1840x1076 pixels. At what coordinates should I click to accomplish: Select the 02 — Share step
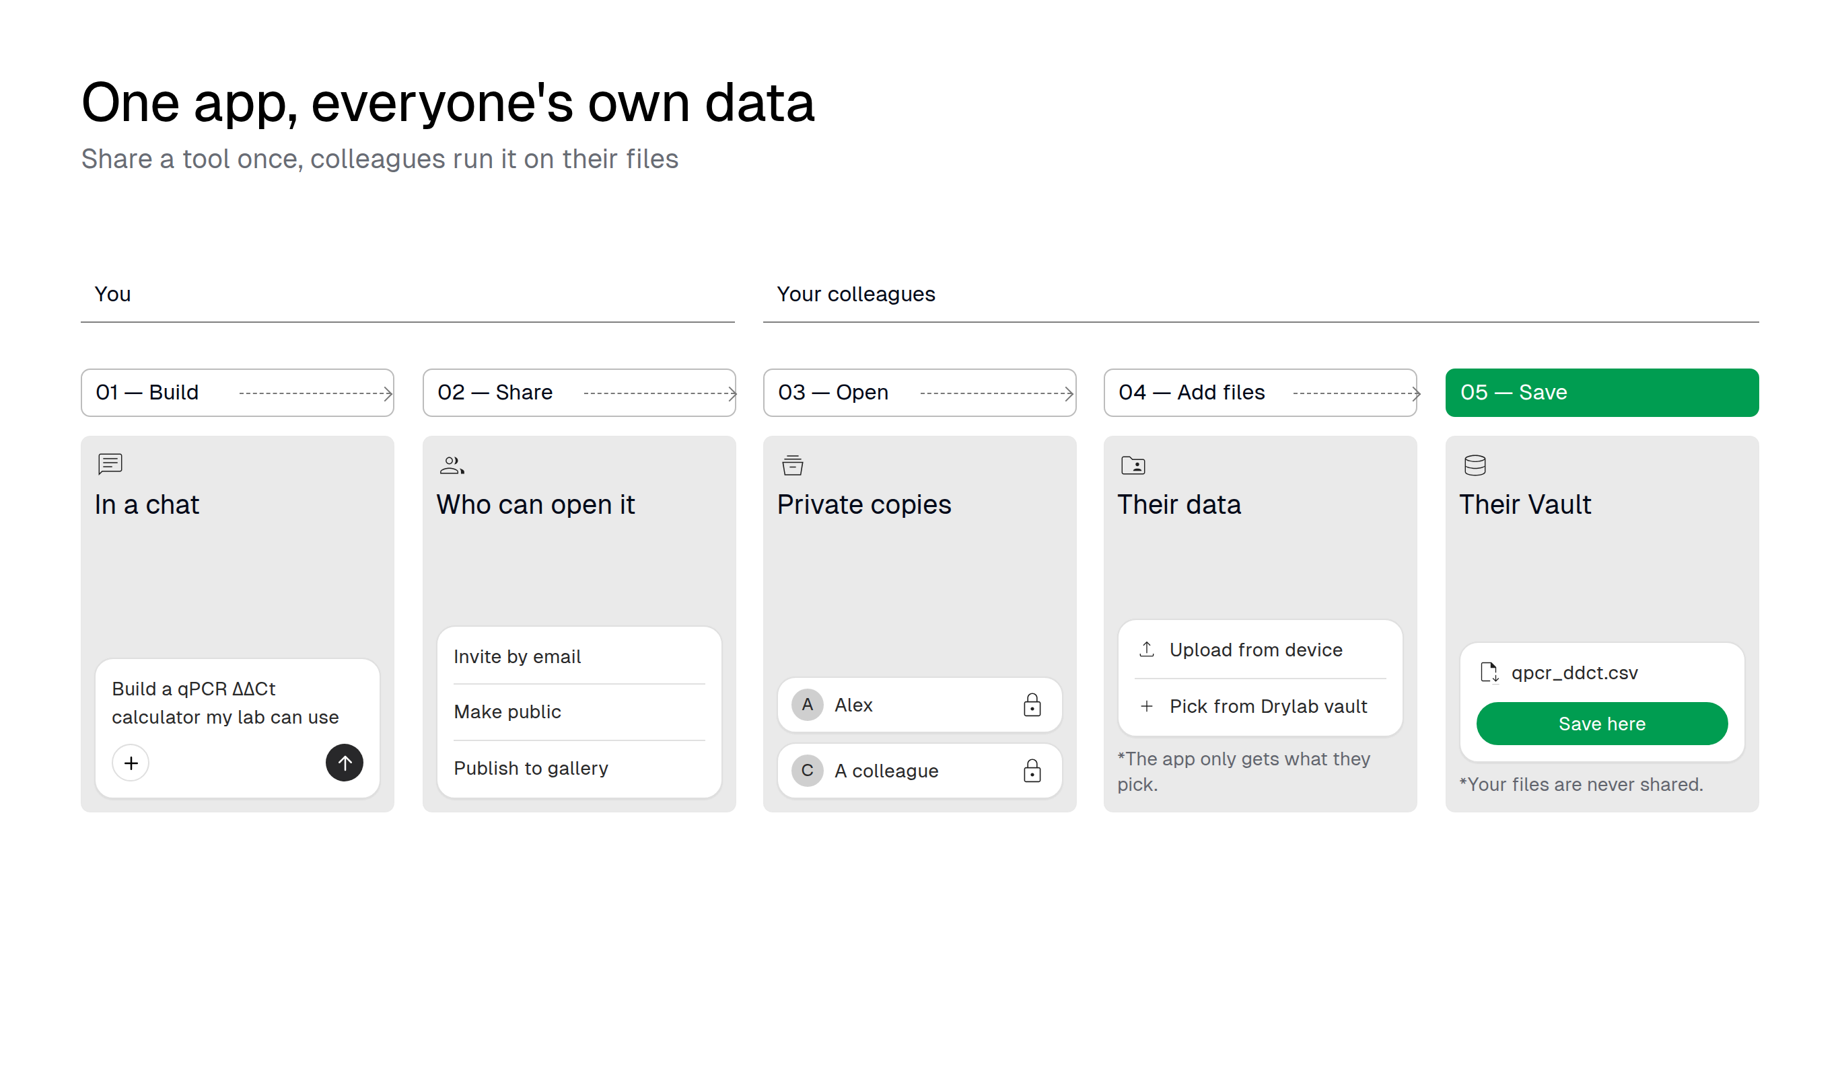[x=579, y=393]
